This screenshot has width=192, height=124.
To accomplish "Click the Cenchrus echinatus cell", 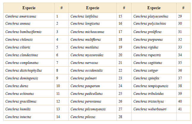I will (x=29, y=94).
